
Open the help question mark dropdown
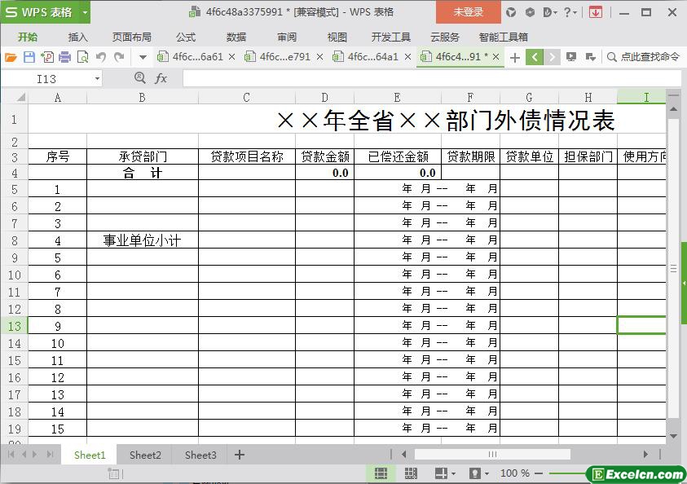(x=570, y=12)
